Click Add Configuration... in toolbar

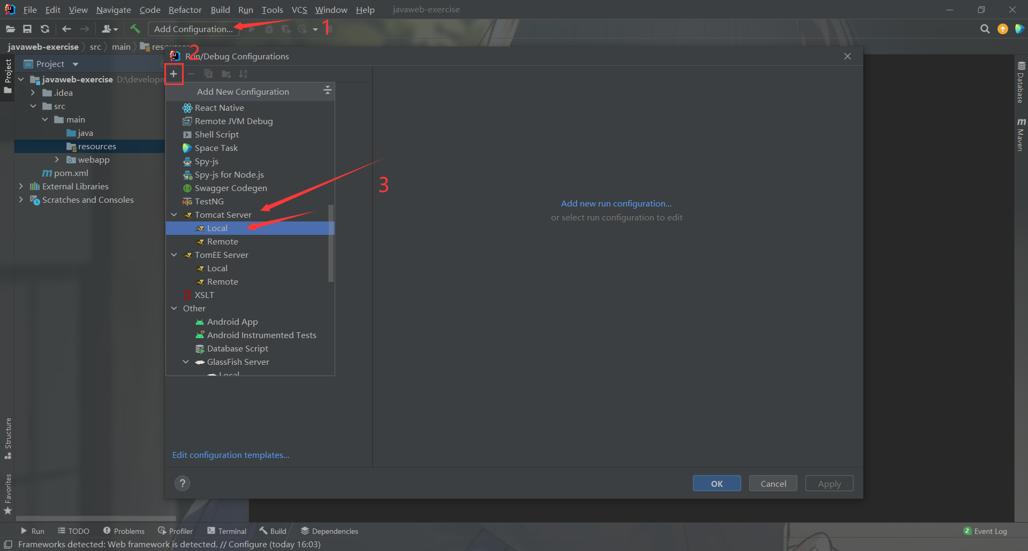tap(193, 29)
